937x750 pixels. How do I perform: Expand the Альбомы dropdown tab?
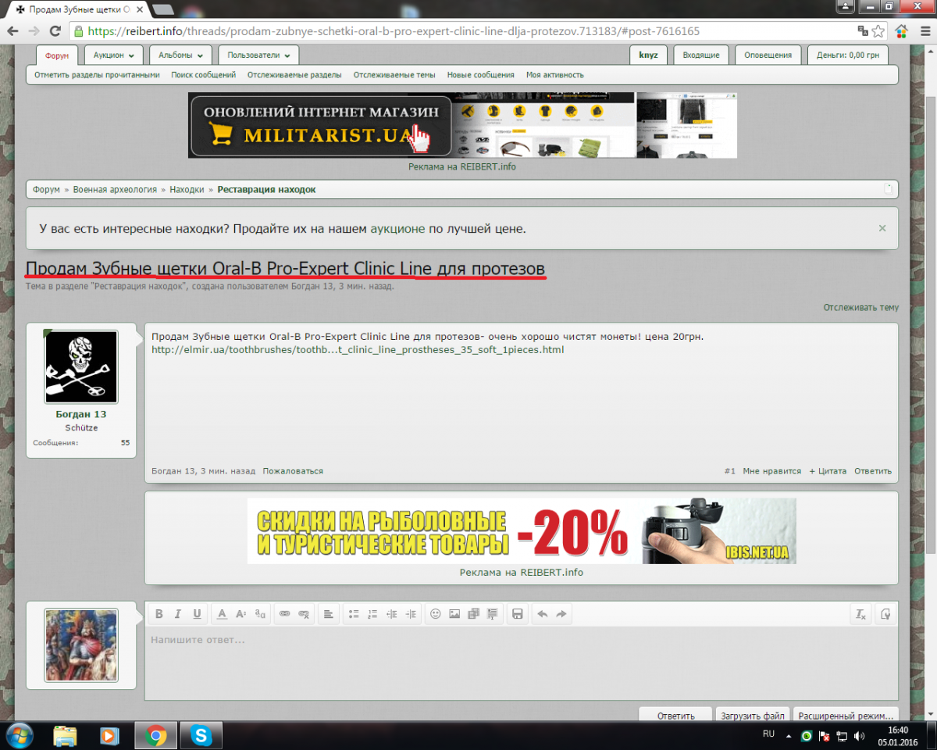[180, 55]
